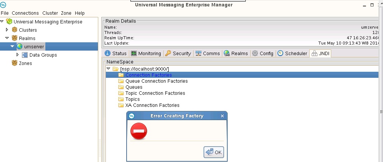Image resolution: width=383 pixels, height=162 pixels.
Task: Select Data Groups in the tree
Action: coord(43,55)
